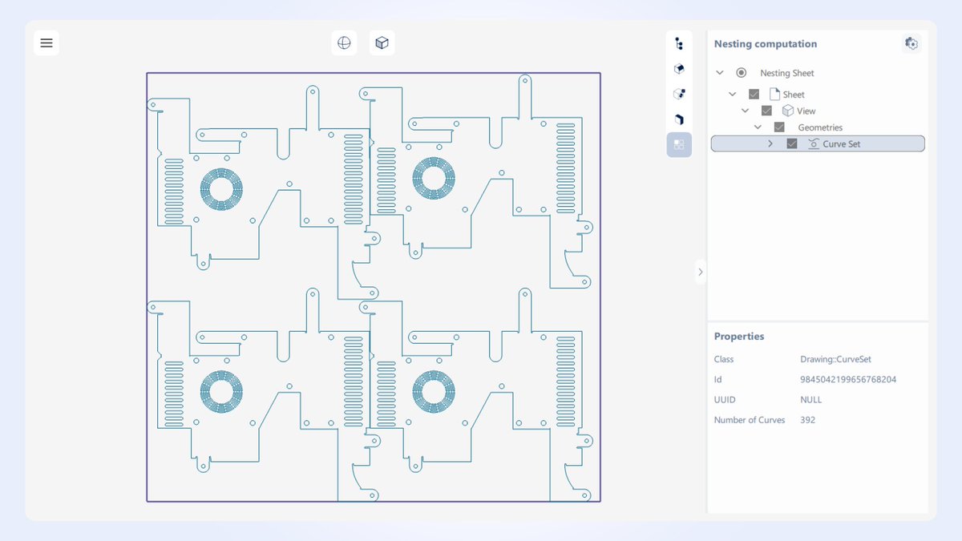Select the cube with nodes sidebar tool
The width and height of the screenshot is (962, 541).
(679, 94)
